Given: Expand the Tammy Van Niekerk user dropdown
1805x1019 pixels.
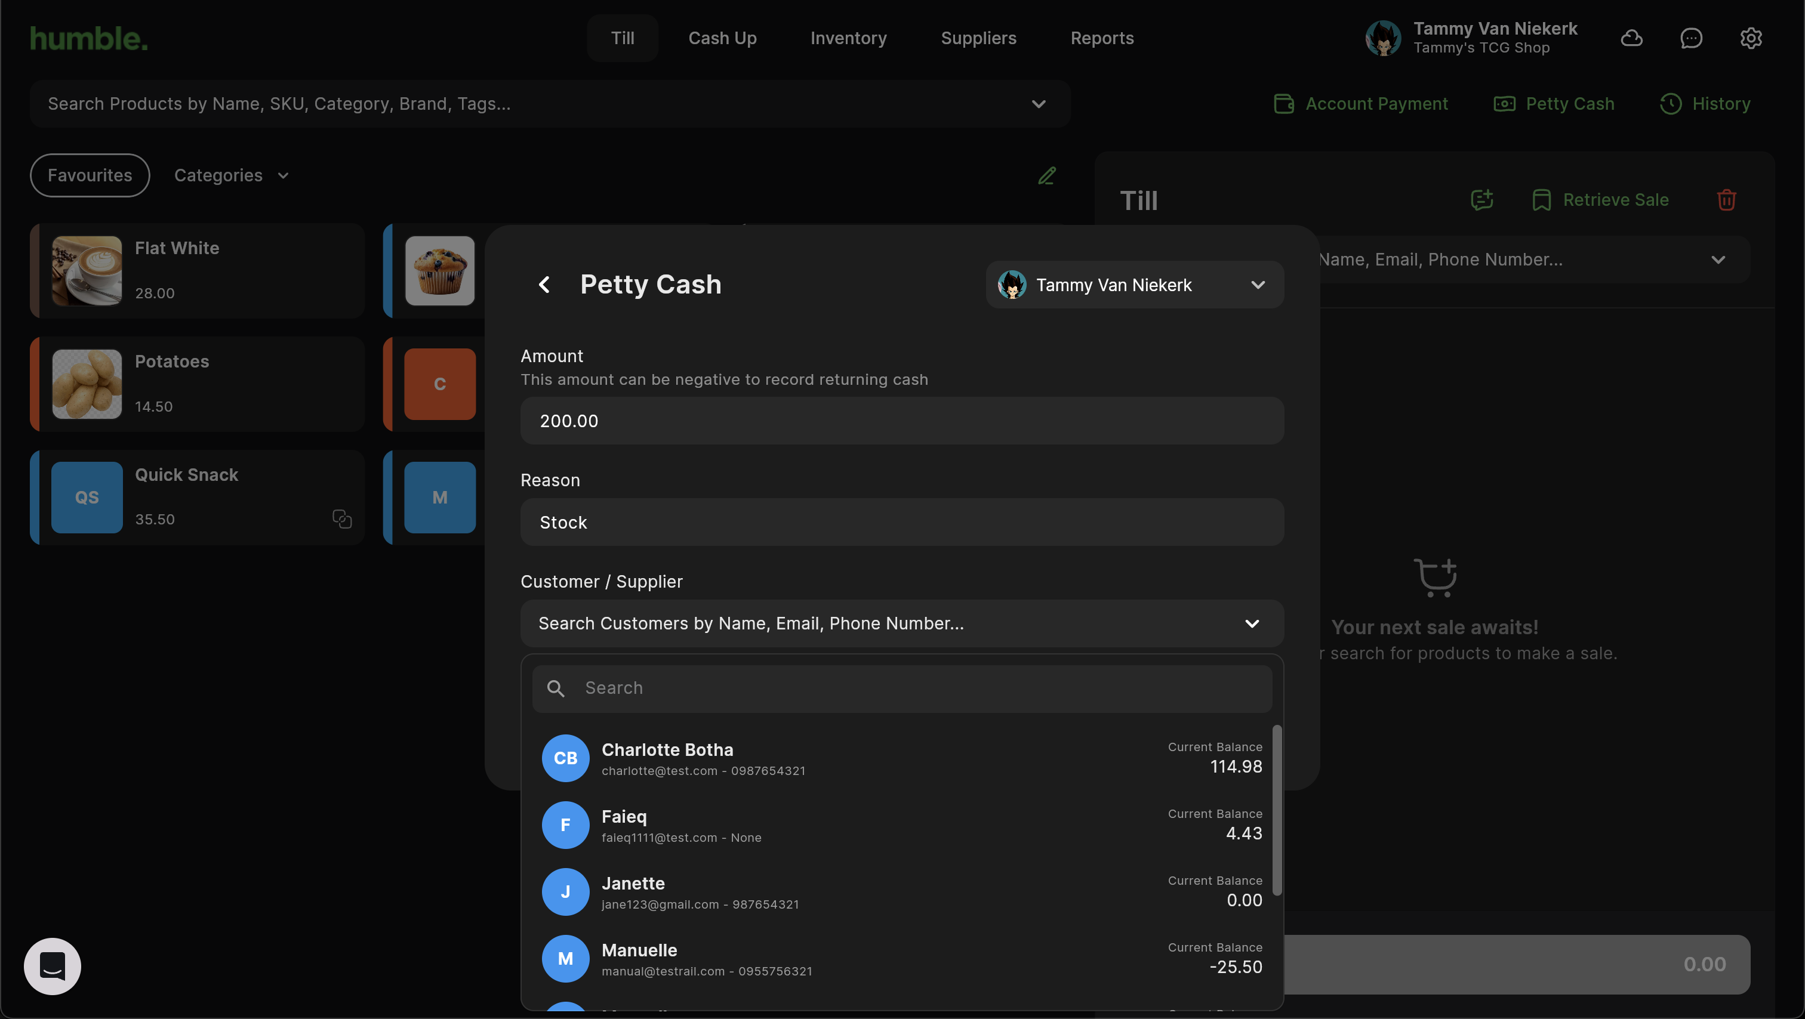Looking at the screenshot, I should point(1135,285).
